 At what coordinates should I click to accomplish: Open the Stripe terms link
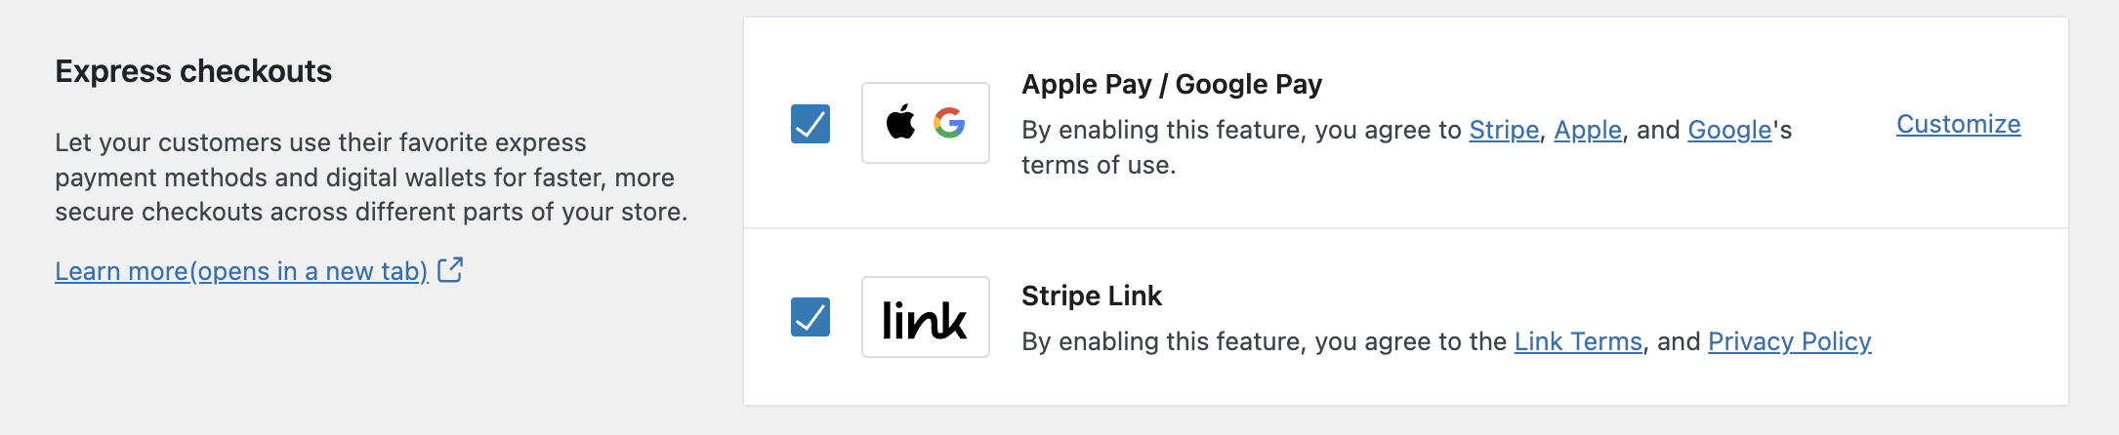coord(1504,130)
